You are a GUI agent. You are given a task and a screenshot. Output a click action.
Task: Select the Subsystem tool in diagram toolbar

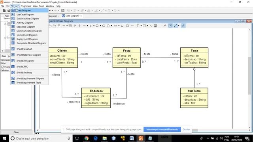(x=55, y=26)
